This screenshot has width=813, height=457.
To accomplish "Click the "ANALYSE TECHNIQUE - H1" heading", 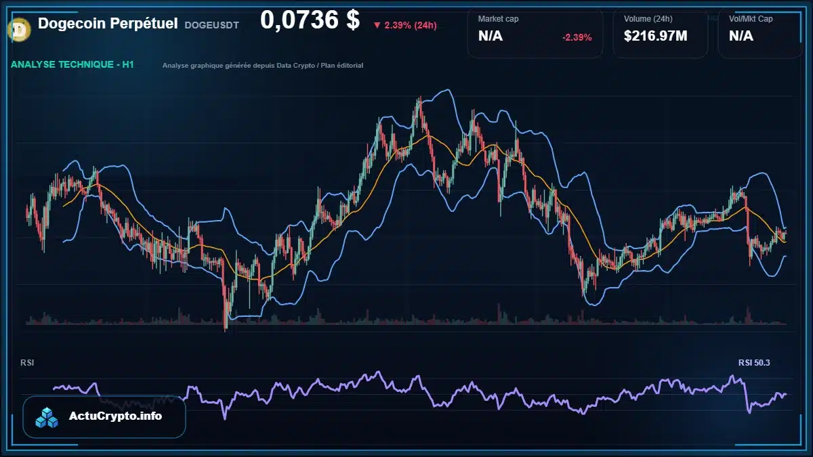I will click(x=72, y=65).
